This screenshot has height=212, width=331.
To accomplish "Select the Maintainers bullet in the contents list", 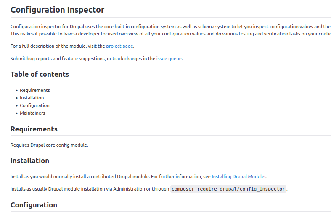I will coord(32,113).
